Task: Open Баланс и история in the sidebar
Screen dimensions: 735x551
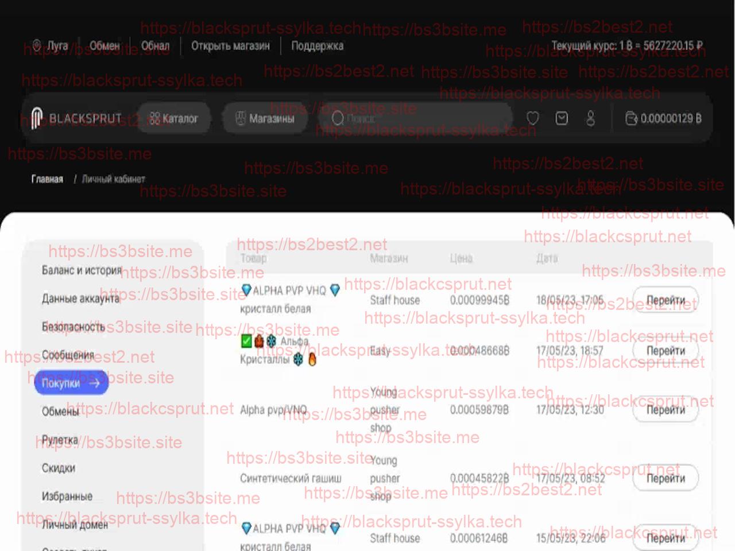Action: click(x=82, y=270)
